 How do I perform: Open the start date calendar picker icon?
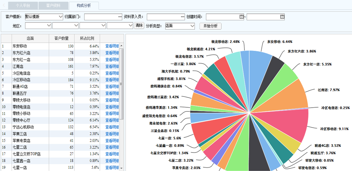click(x=241, y=17)
